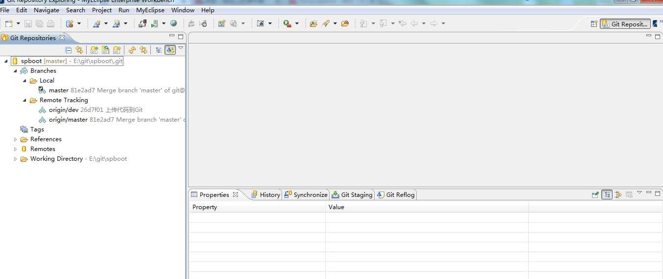Click Clone a Git repository icon
This screenshot has width=663, height=279.
[105, 50]
